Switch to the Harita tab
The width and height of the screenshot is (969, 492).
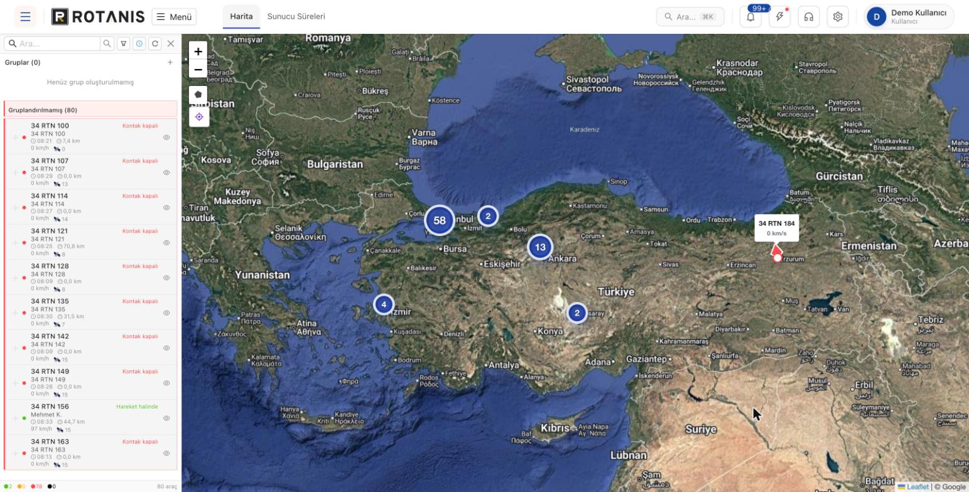click(x=241, y=16)
